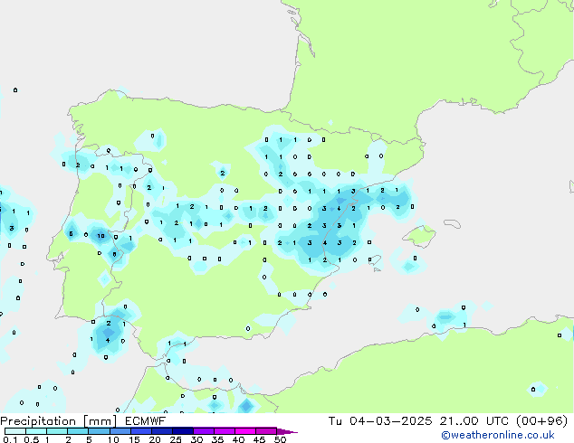574x443 pixels.
Task: Click the 'ECMWF' model label
Action: [x=146, y=421]
